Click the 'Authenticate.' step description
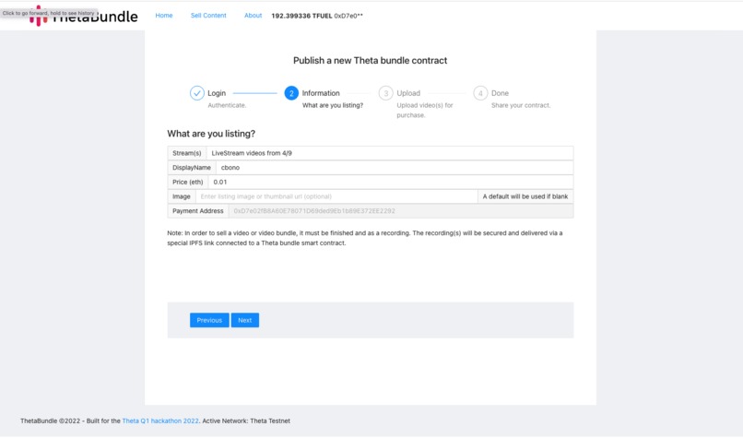The height and width of the screenshot is (438, 743). (227, 105)
